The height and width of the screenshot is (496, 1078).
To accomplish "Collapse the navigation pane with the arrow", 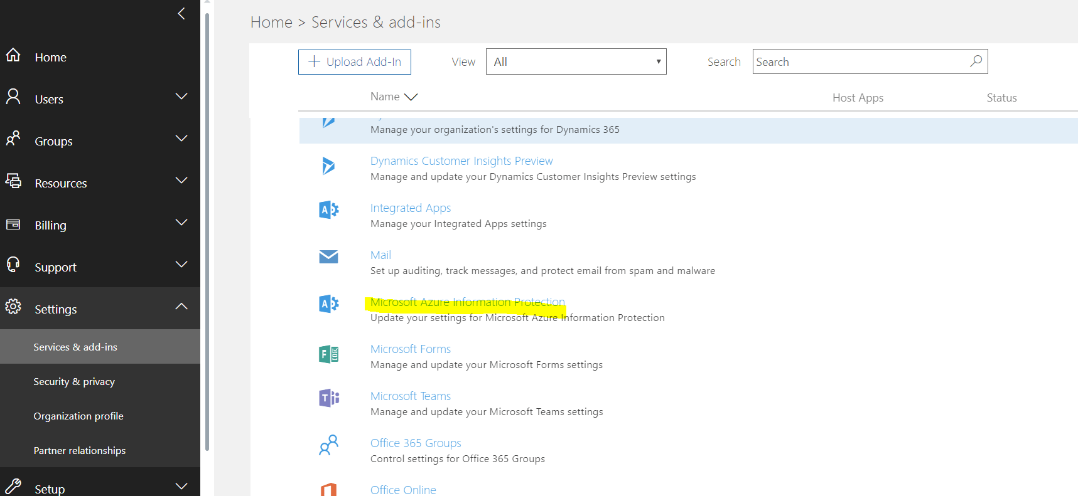I will [181, 14].
